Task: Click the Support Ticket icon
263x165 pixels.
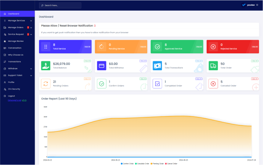Action: pos(5,75)
